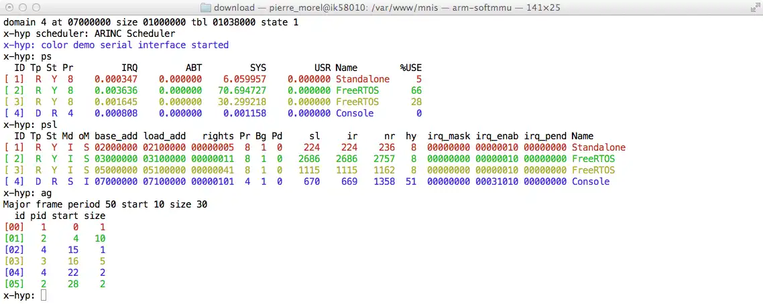Click the 'IRQ' column header in ps table
The width and height of the screenshot is (763, 304).
pyautogui.click(x=129, y=68)
